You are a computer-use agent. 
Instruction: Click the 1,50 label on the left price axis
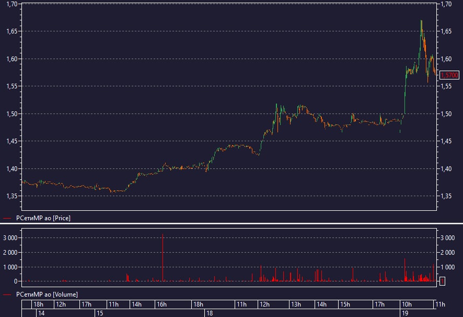12,114
